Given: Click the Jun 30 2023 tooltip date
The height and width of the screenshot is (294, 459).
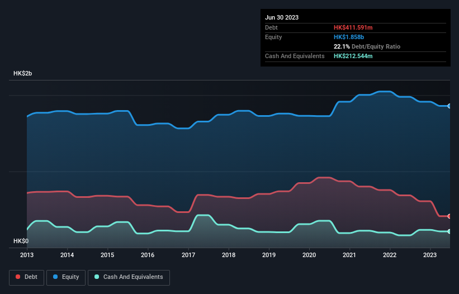Looking at the screenshot, I should [282, 17].
